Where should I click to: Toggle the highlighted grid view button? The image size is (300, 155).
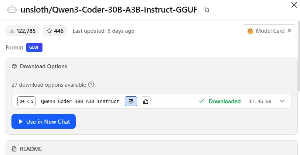(131, 101)
